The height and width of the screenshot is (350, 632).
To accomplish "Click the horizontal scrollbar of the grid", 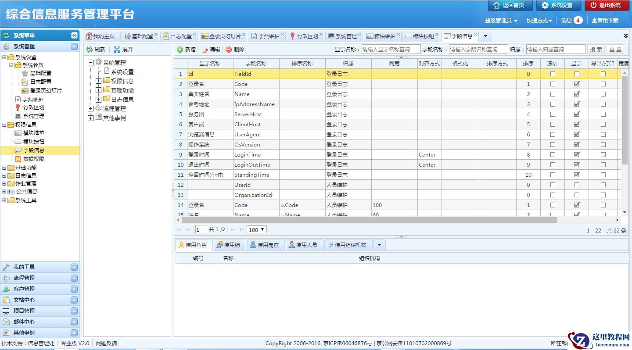I will pos(369,220).
